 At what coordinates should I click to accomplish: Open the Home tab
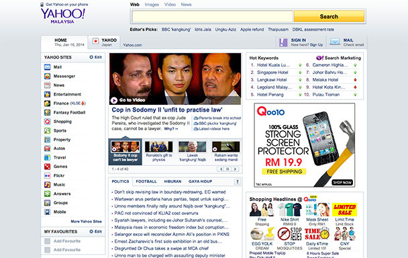click(64, 42)
